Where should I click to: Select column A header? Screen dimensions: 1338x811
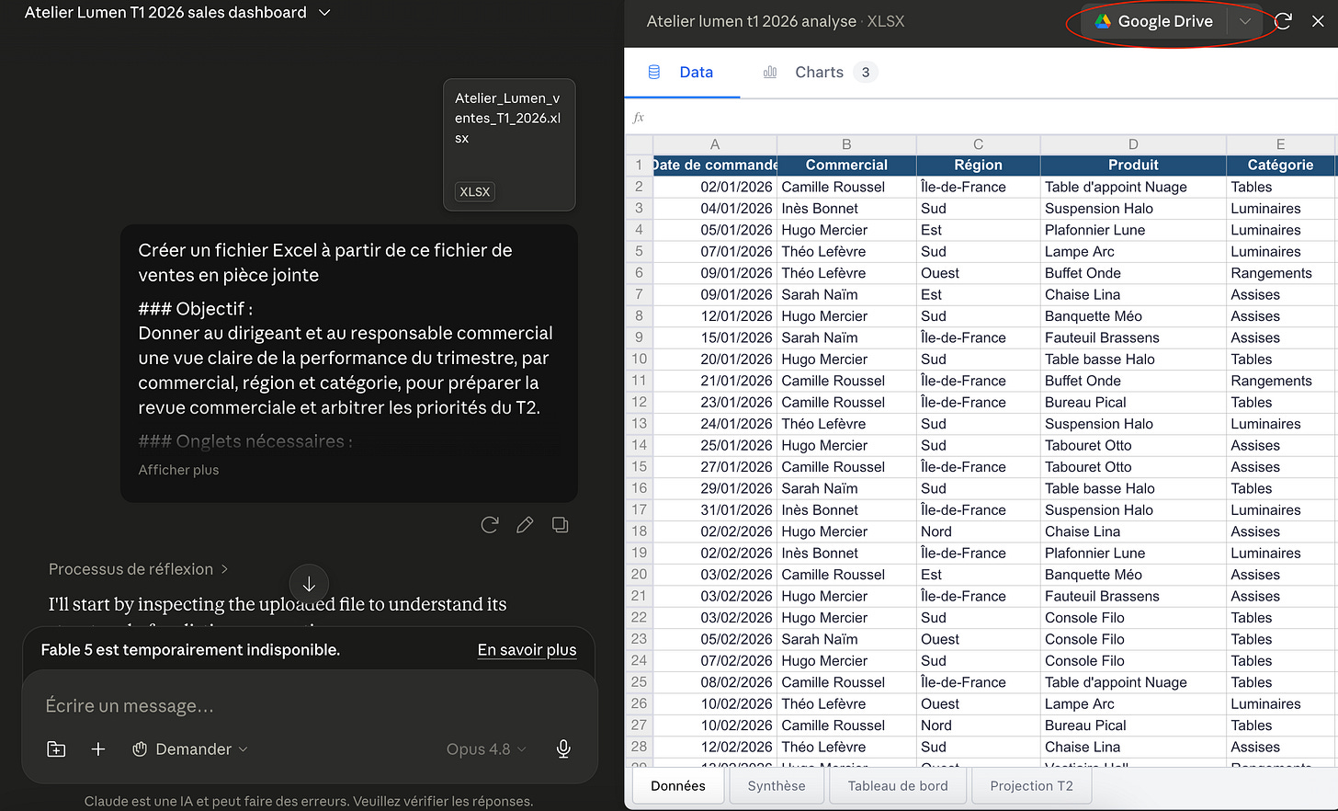pos(715,144)
